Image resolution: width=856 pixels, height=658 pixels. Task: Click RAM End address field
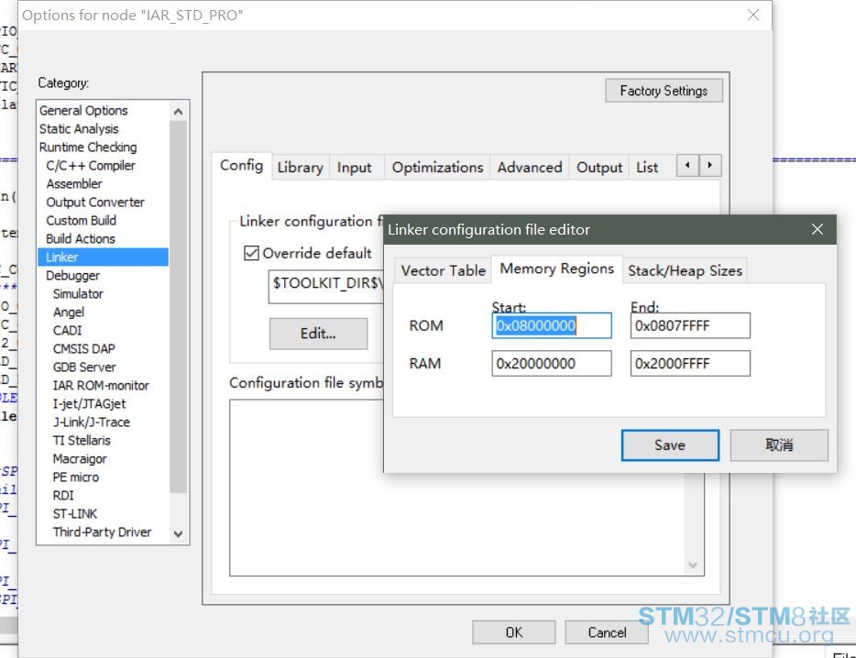(690, 363)
